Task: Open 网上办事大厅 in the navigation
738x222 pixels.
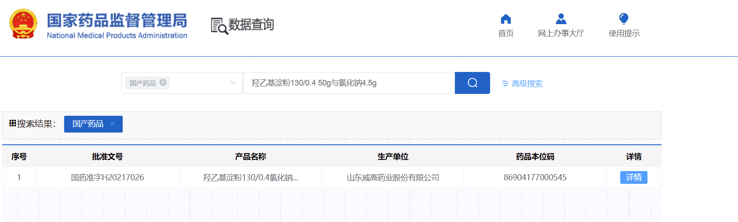Action: (561, 33)
